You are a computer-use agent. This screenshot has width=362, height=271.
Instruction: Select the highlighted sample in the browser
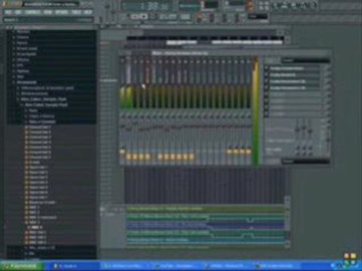[35, 227]
